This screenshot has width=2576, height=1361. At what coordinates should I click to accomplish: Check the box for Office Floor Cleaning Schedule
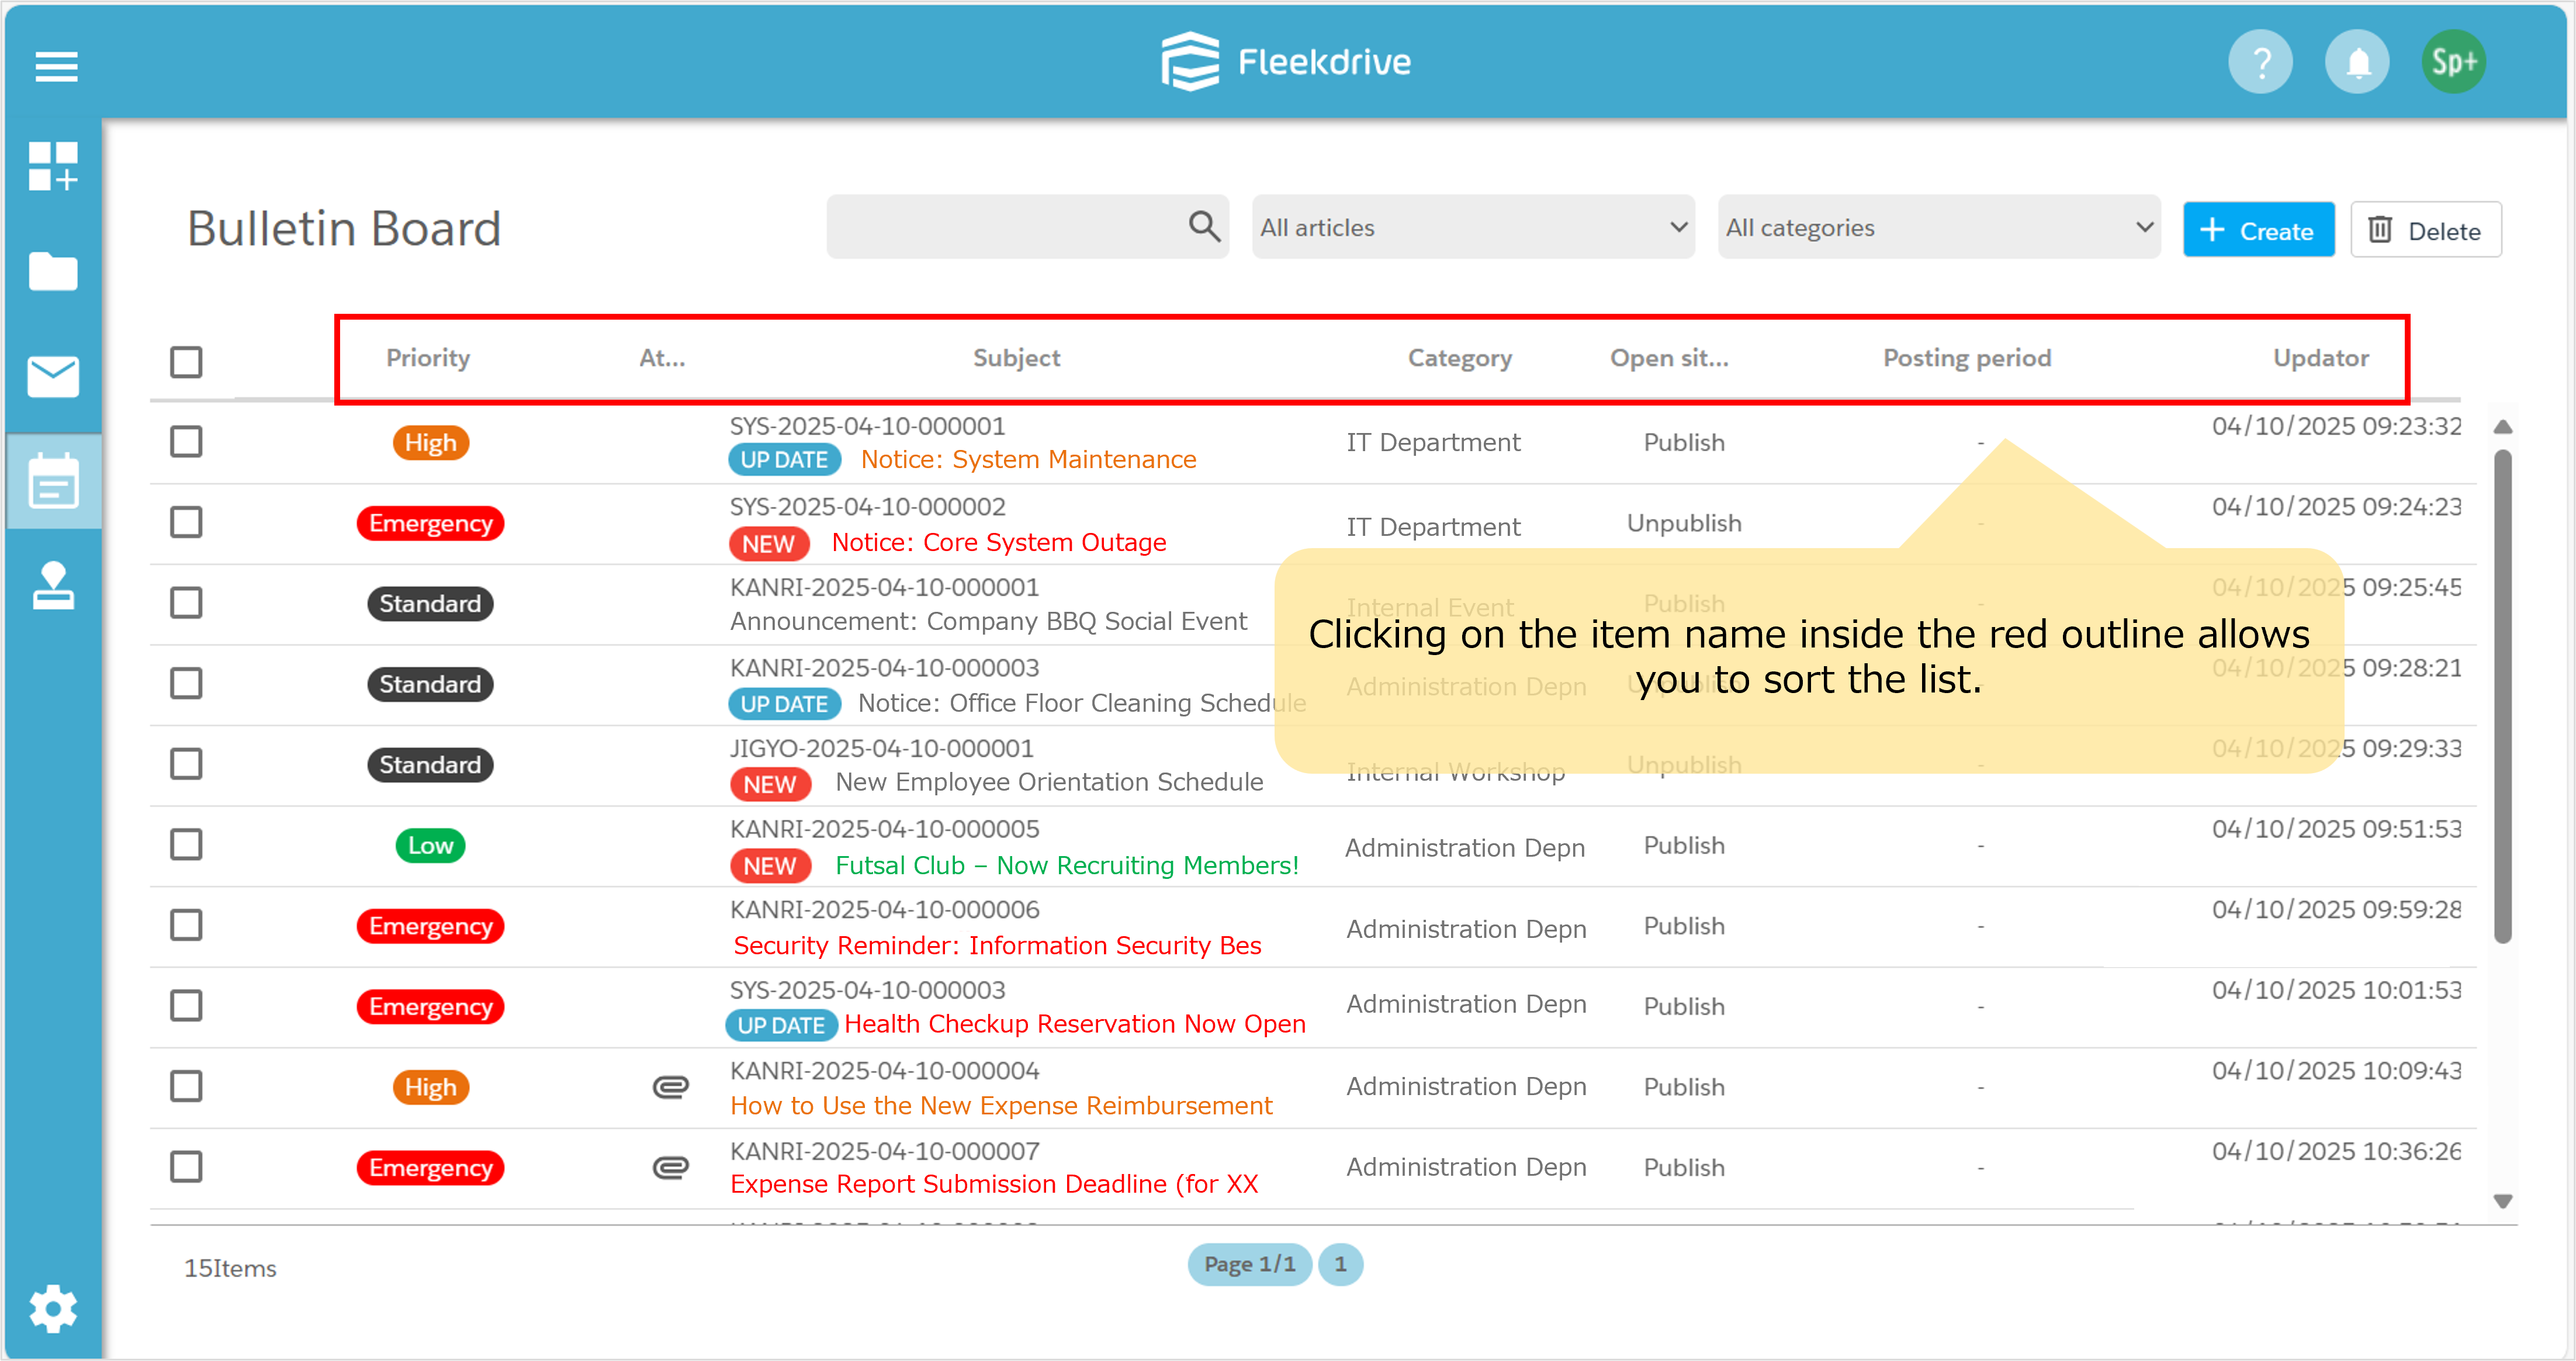pyautogui.click(x=186, y=683)
